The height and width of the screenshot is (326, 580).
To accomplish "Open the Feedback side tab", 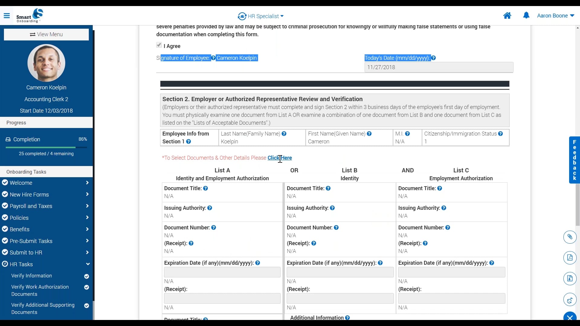I will click(575, 160).
